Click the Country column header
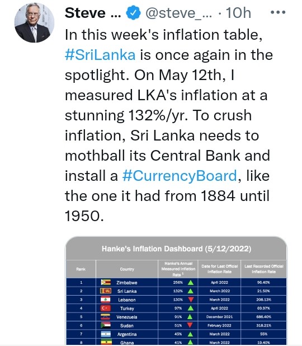Image resolution: width=302 pixels, height=346 pixels. click(x=127, y=269)
